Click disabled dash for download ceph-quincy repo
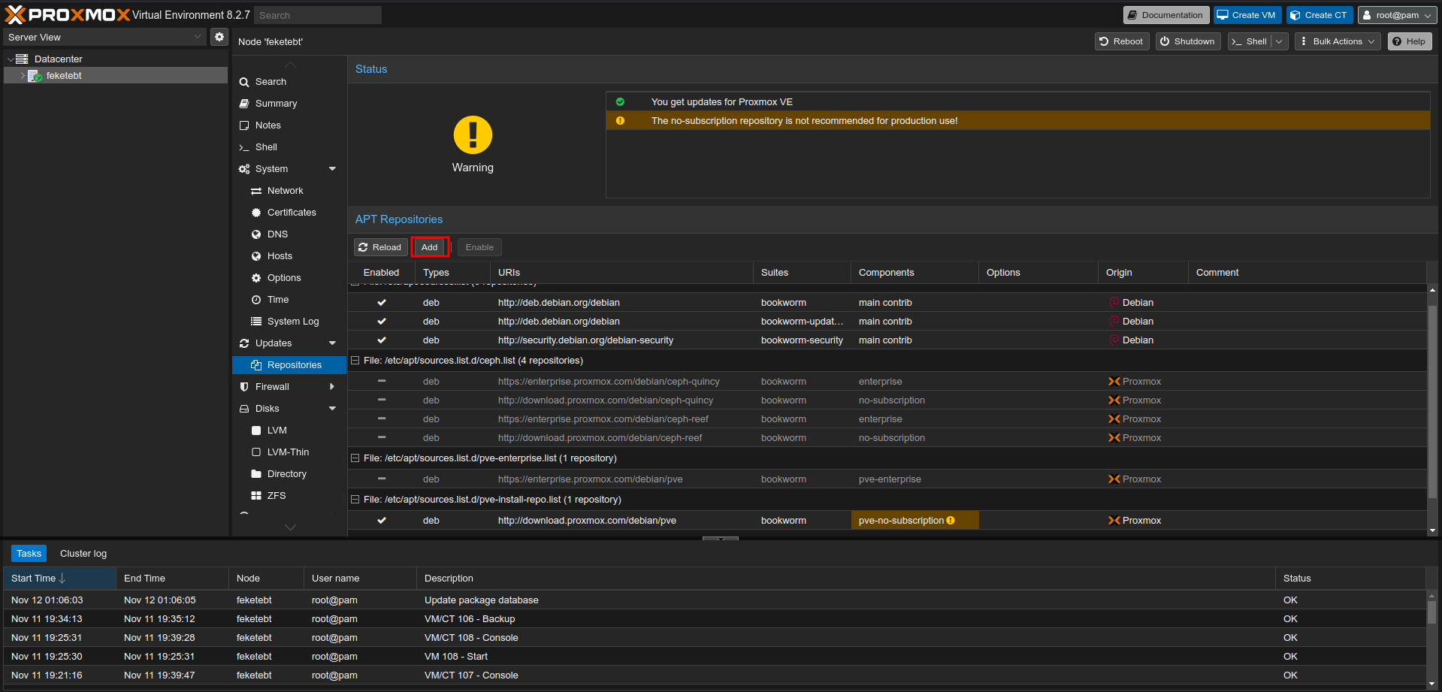 [382, 400]
